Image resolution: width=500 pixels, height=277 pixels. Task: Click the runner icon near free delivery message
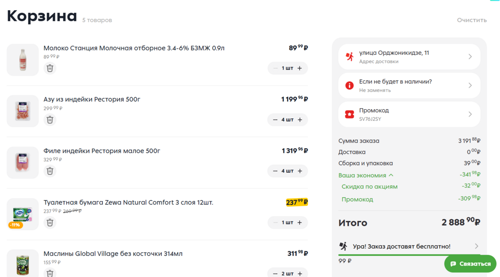pos(344,246)
